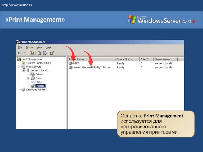Select the server1 (local) tree label

tap(39, 70)
